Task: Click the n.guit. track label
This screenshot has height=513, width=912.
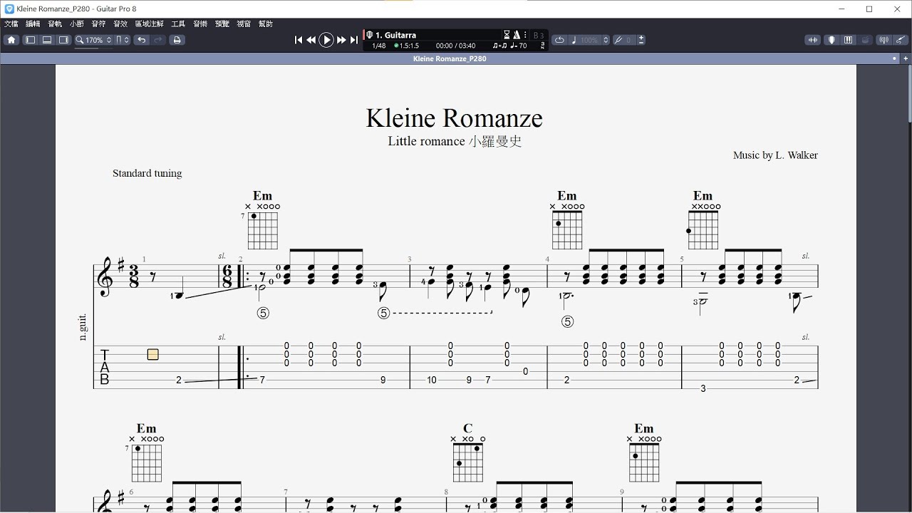Action: pyautogui.click(x=83, y=327)
